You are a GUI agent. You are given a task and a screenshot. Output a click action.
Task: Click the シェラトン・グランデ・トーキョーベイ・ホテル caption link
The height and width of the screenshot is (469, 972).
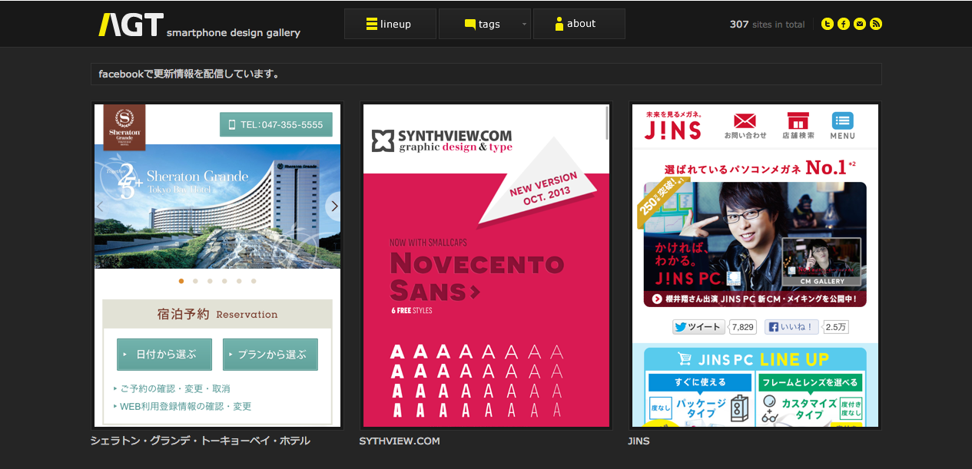pyautogui.click(x=201, y=441)
